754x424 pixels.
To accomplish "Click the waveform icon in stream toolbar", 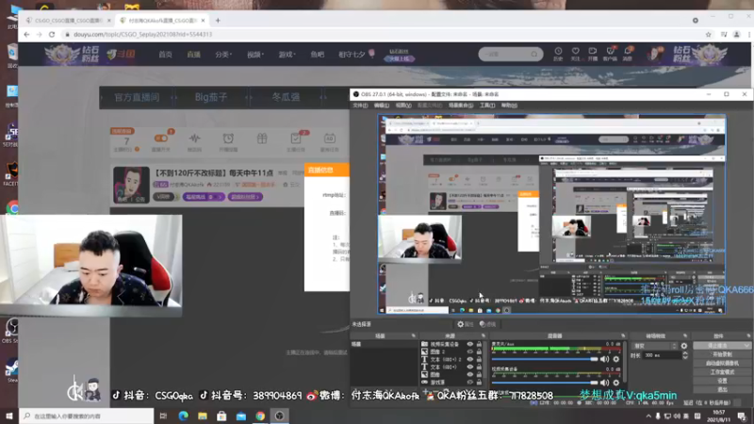I will (194, 139).
